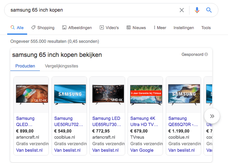Open the UHD 4K Samsung LED thumbnail
The width and height of the screenshot is (228, 163).
pos(108,95)
